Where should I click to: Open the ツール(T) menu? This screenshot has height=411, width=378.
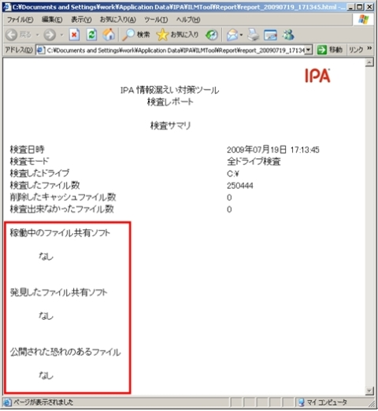pyautogui.click(x=156, y=20)
